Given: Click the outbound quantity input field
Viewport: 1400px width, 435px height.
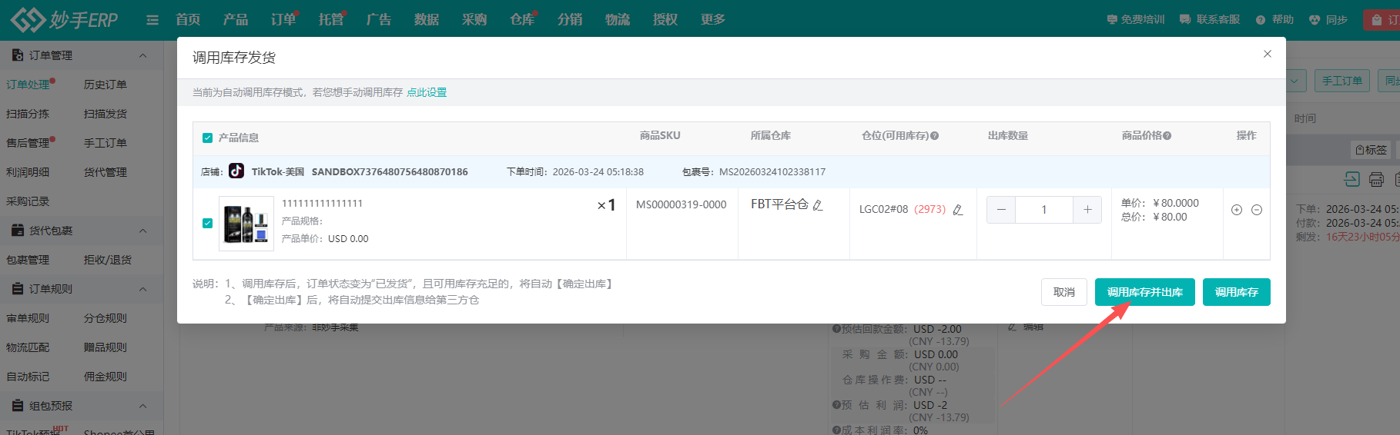Looking at the screenshot, I should pos(1043,210).
